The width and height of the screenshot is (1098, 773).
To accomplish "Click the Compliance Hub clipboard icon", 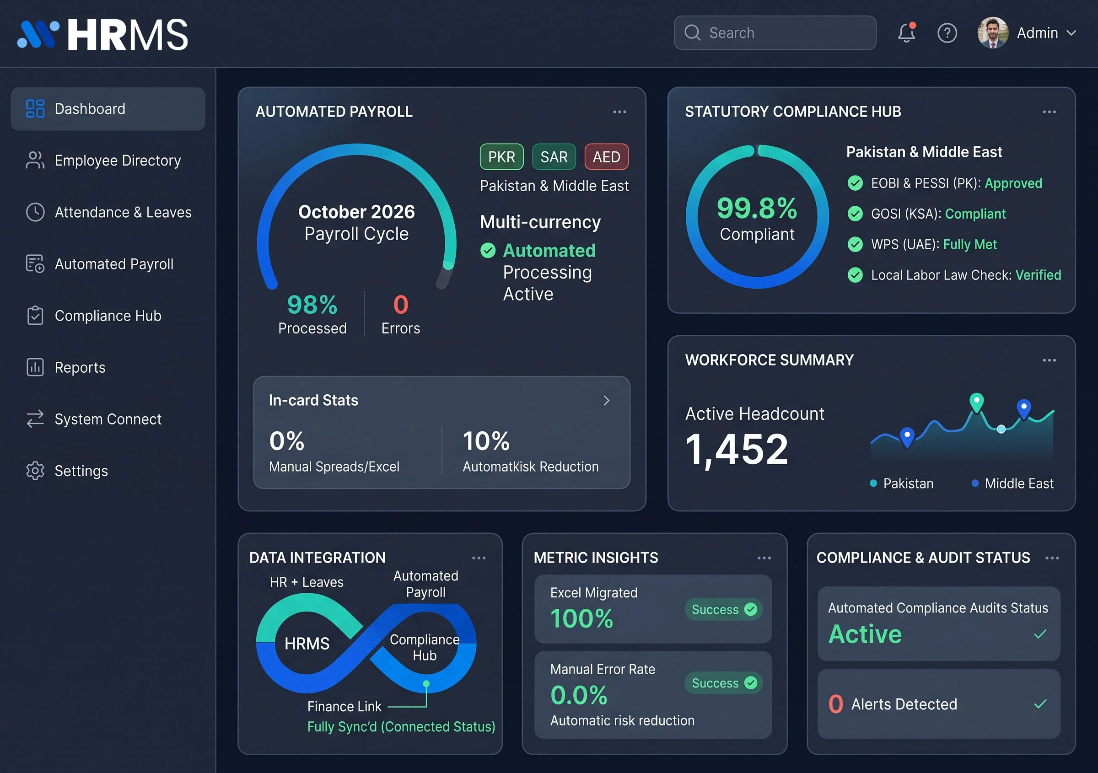I will tap(35, 316).
